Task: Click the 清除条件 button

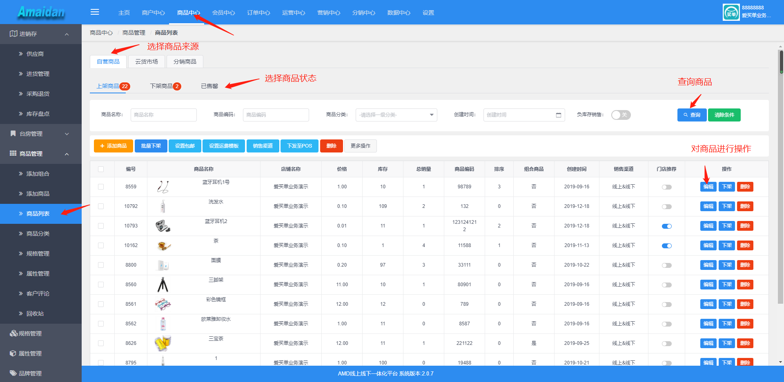Action: (x=724, y=115)
